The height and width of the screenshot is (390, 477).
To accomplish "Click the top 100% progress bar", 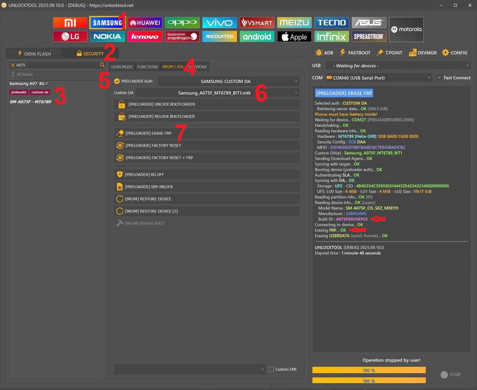I will 369,370.
